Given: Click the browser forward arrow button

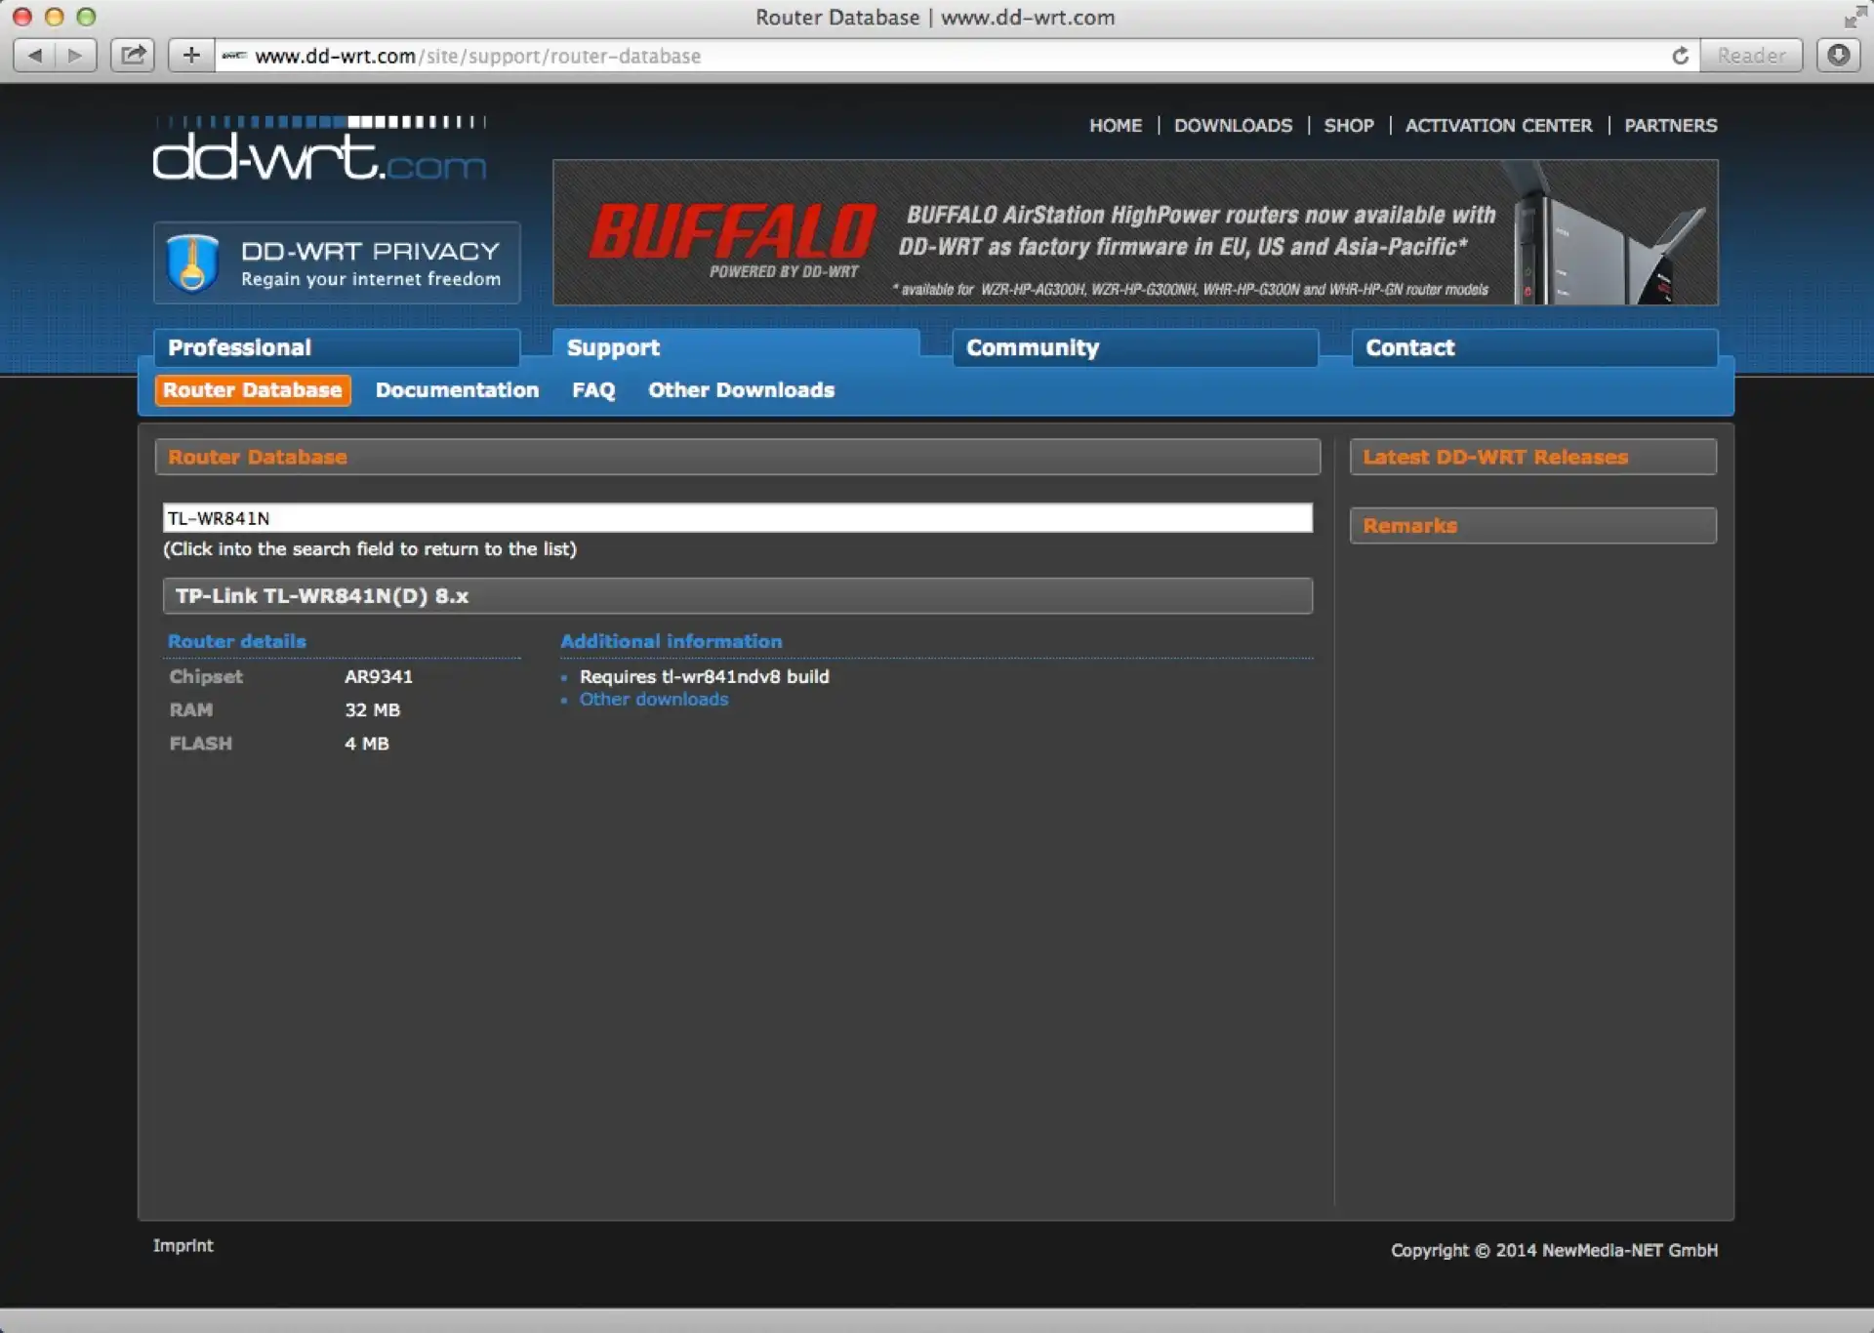Looking at the screenshot, I should (x=75, y=56).
